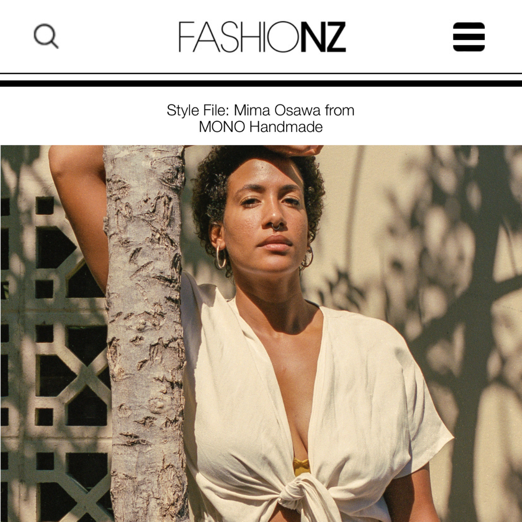This screenshot has height=522, width=522.
Task: Open the Style File: Mima Osawa article title
Action: 261,118
